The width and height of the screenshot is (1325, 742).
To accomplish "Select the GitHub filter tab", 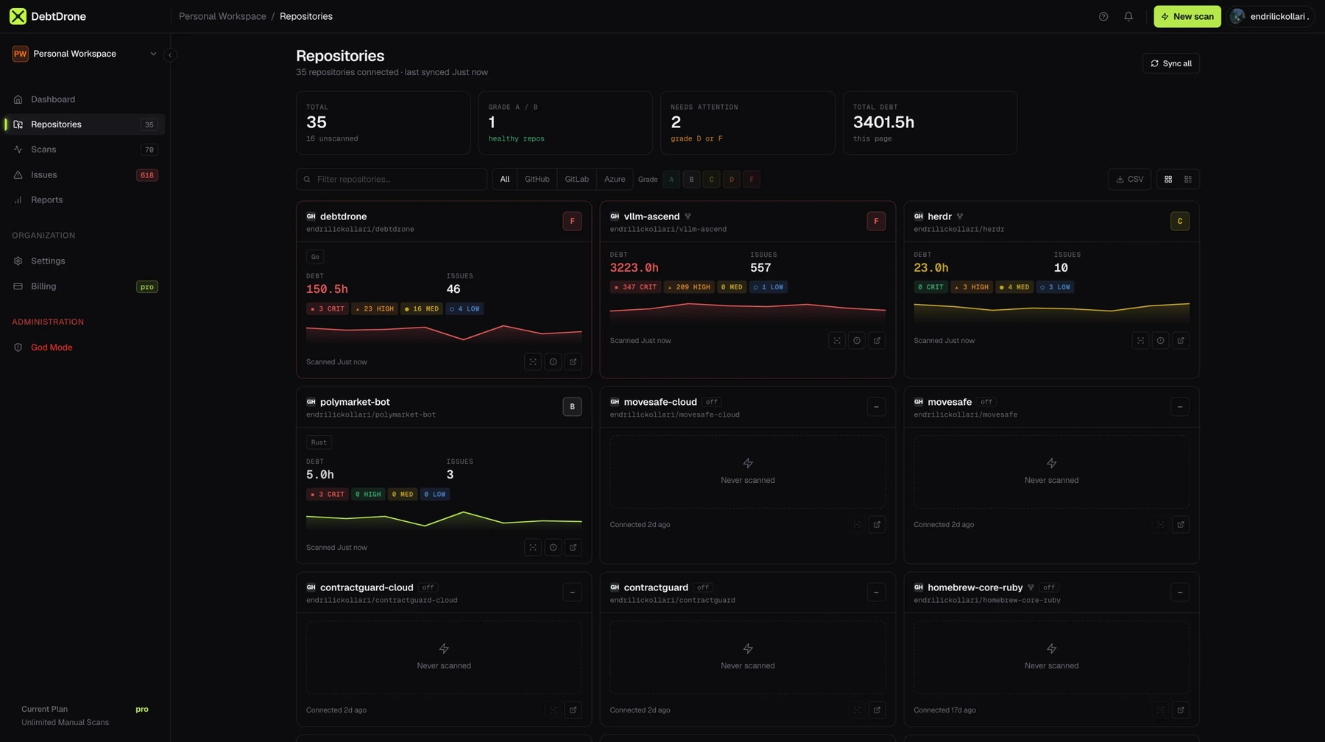I will (x=537, y=180).
